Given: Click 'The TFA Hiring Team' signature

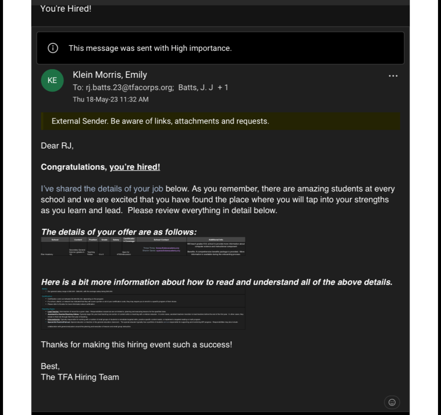Looking at the screenshot, I should coord(80,377).
